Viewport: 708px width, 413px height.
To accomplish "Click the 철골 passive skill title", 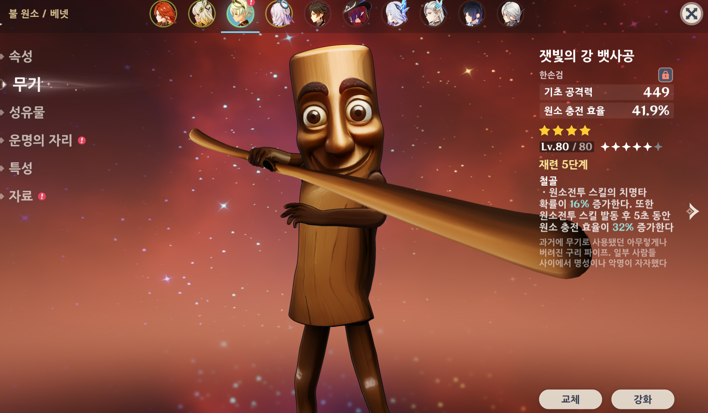I will [x=548, y=181].
